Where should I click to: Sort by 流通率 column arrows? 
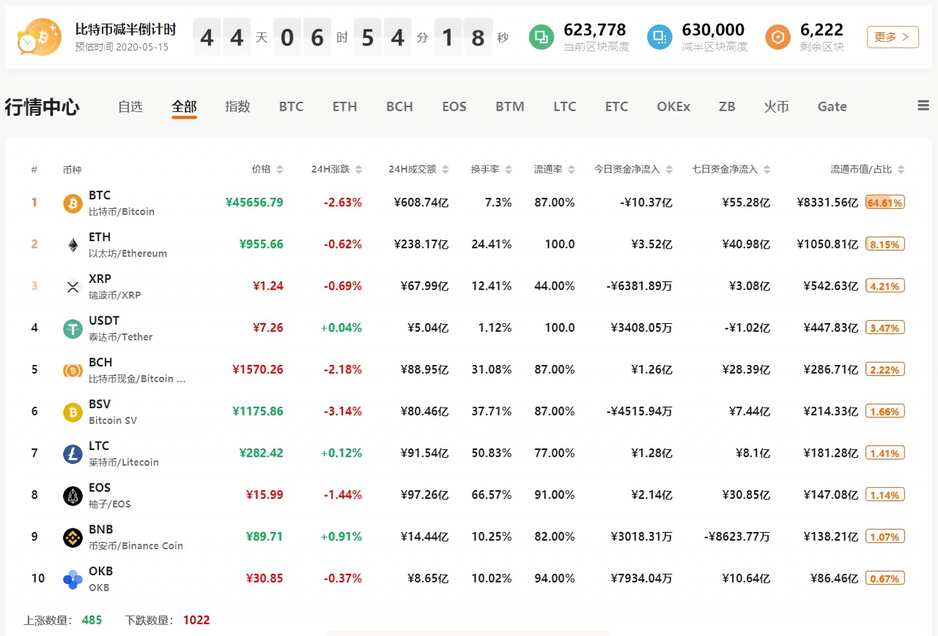pyautogui.click(x=571, y=169)
